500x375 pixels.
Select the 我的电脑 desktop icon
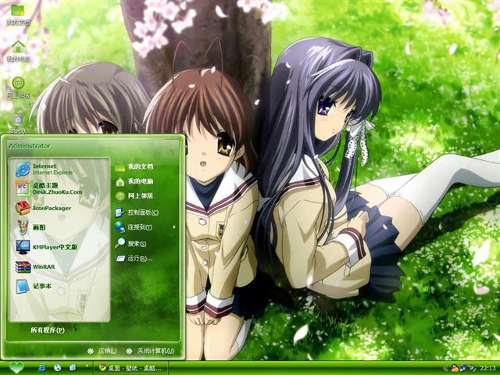coord(18,51)
